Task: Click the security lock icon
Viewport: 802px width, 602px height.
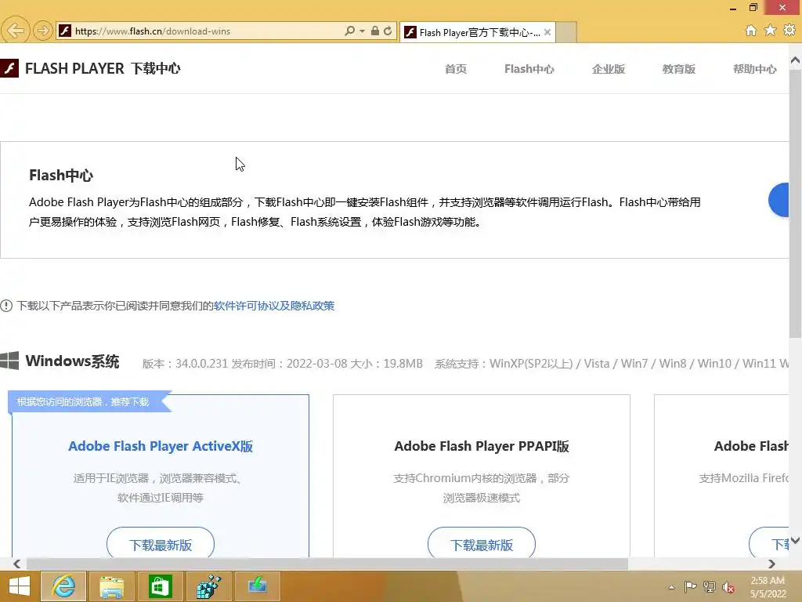Action: pos(375,31)
